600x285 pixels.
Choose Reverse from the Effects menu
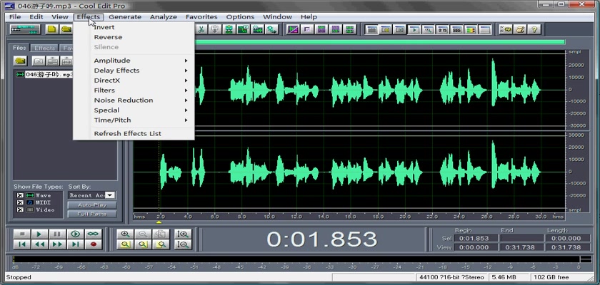pyautogui.click(x=134, y=37)
